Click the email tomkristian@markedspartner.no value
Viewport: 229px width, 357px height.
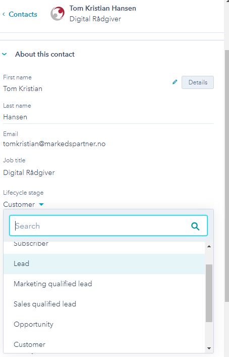pyautogui.click(x=54, y=144)
